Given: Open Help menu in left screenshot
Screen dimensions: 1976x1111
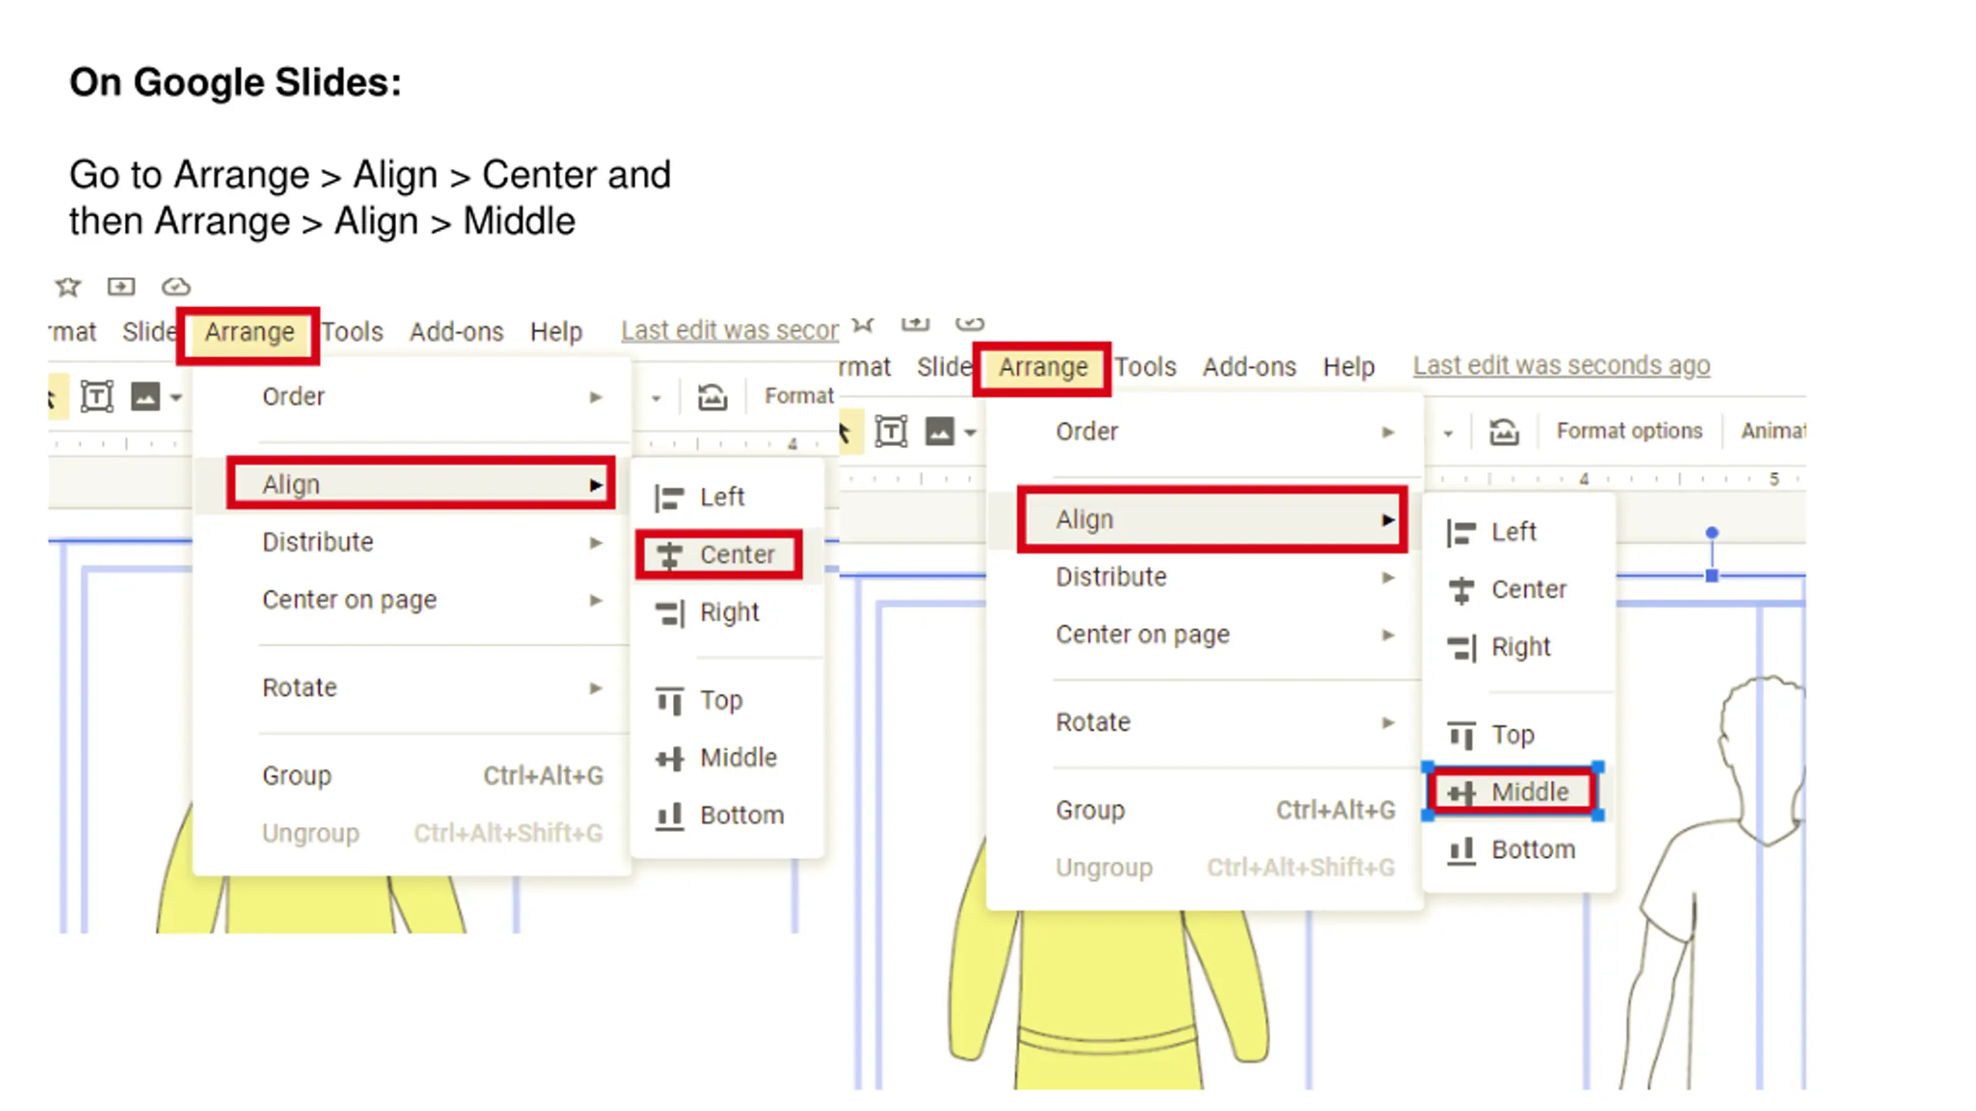Looking at the screenshot, I should click(556, 332).
